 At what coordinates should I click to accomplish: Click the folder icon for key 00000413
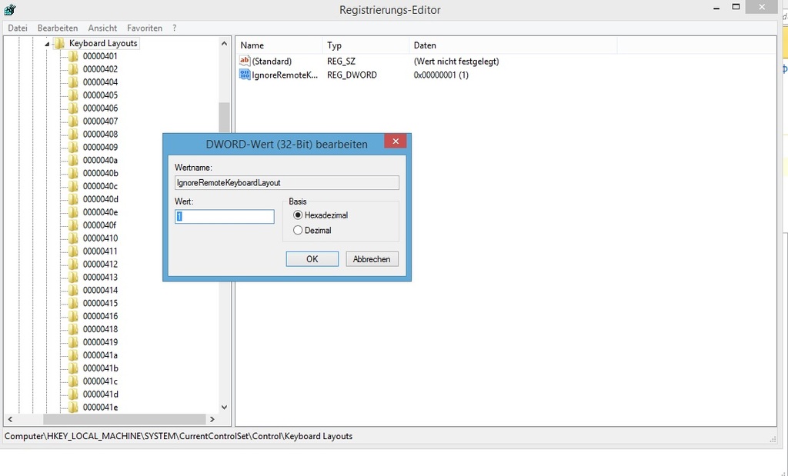(73, 277)
